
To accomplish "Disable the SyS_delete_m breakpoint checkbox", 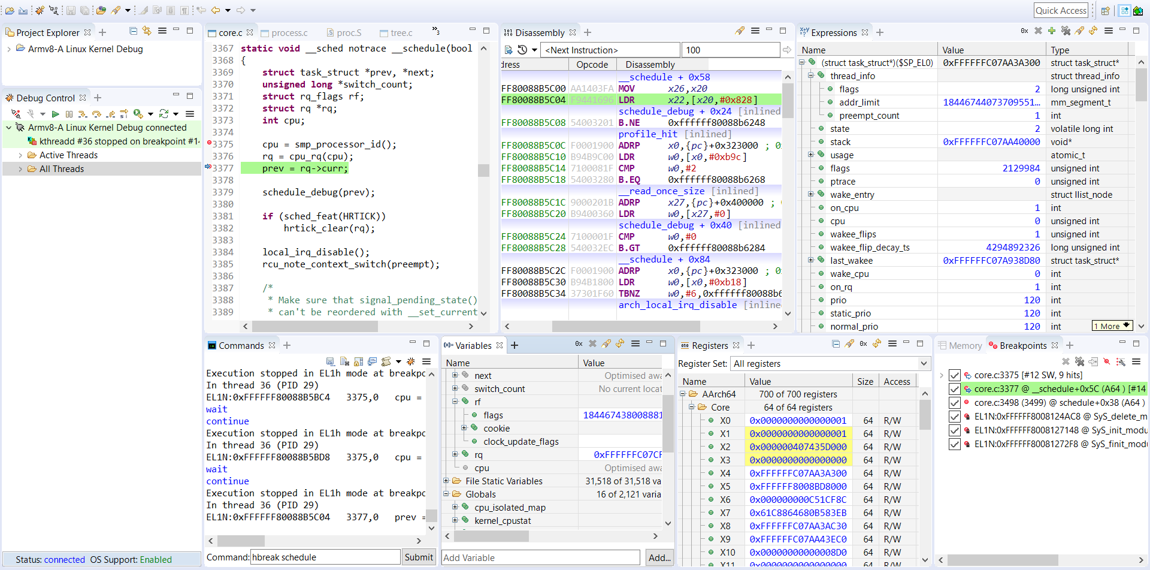I will tap(954, 417).
